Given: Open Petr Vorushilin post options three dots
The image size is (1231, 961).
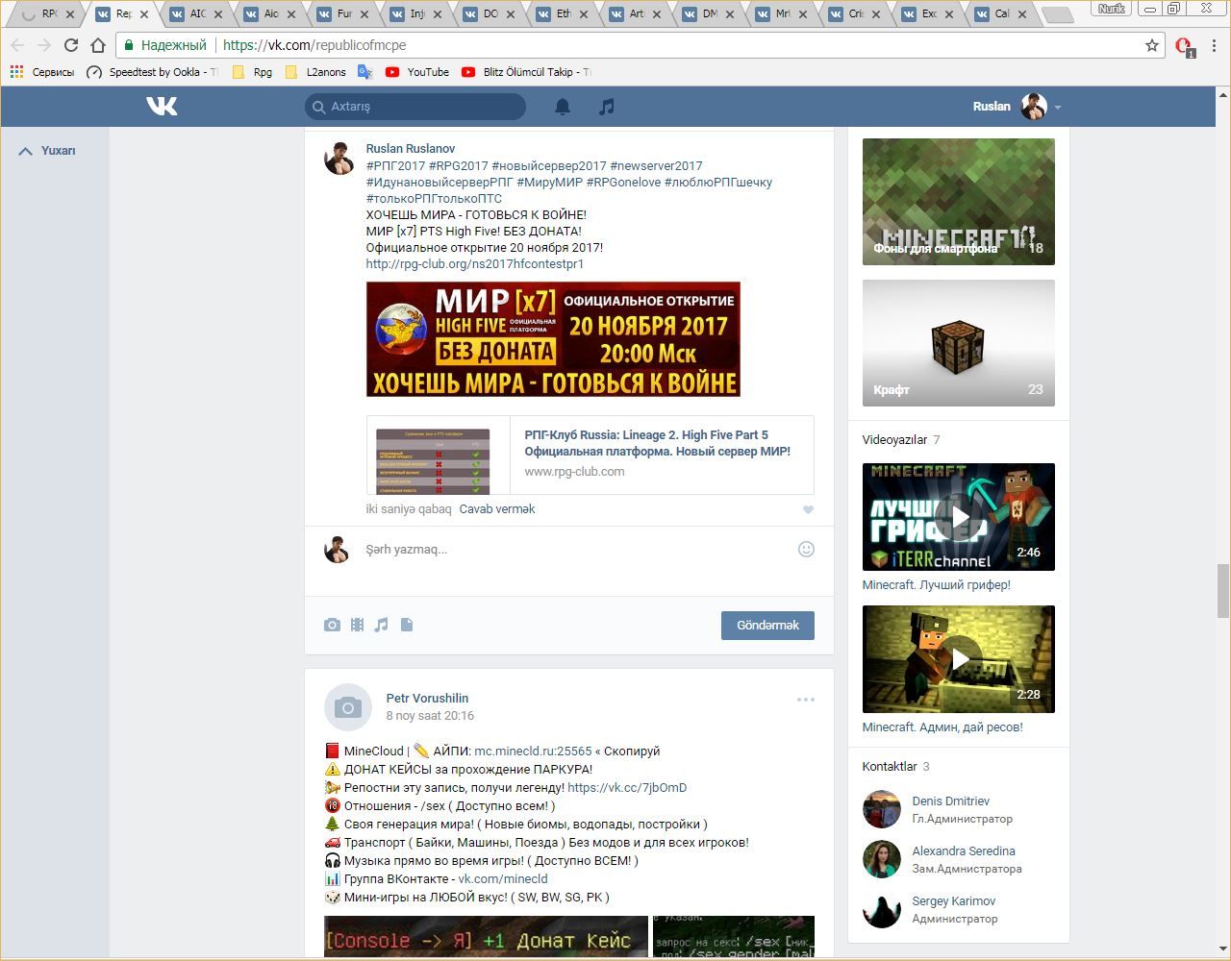Looking at the screenshot, I should click(806, 700).
